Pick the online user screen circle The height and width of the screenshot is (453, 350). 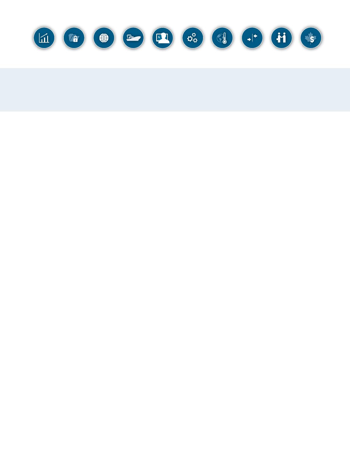coord(163,38)
